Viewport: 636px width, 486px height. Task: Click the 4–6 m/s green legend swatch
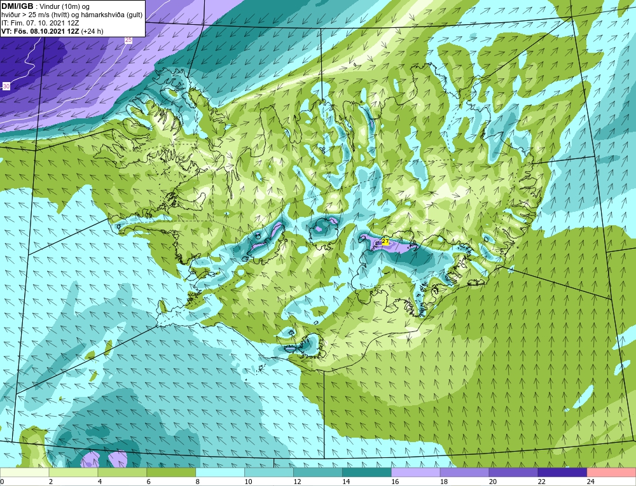tap(122, 473)
